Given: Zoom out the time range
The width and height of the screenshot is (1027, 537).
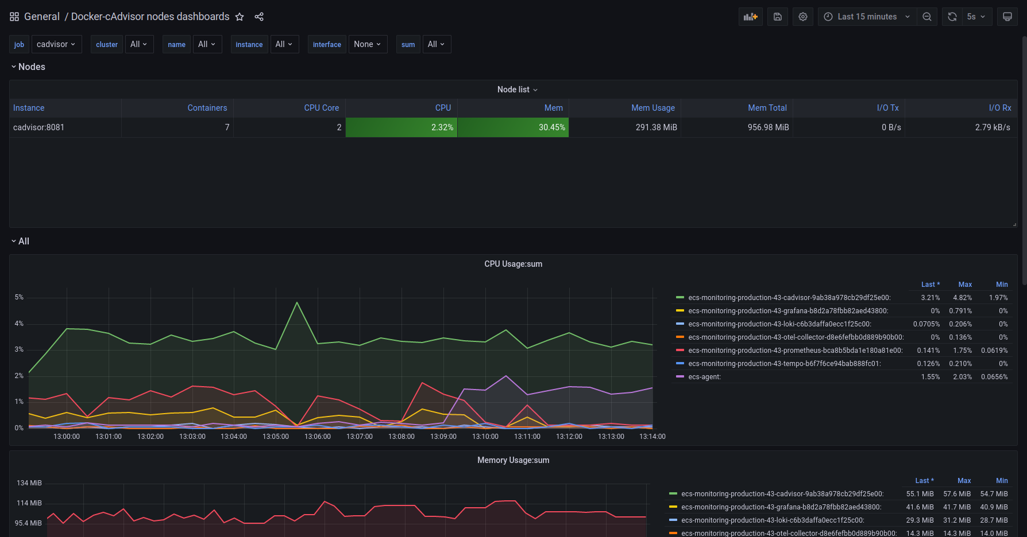Looking at the screenshot, I should coord(926,17).
